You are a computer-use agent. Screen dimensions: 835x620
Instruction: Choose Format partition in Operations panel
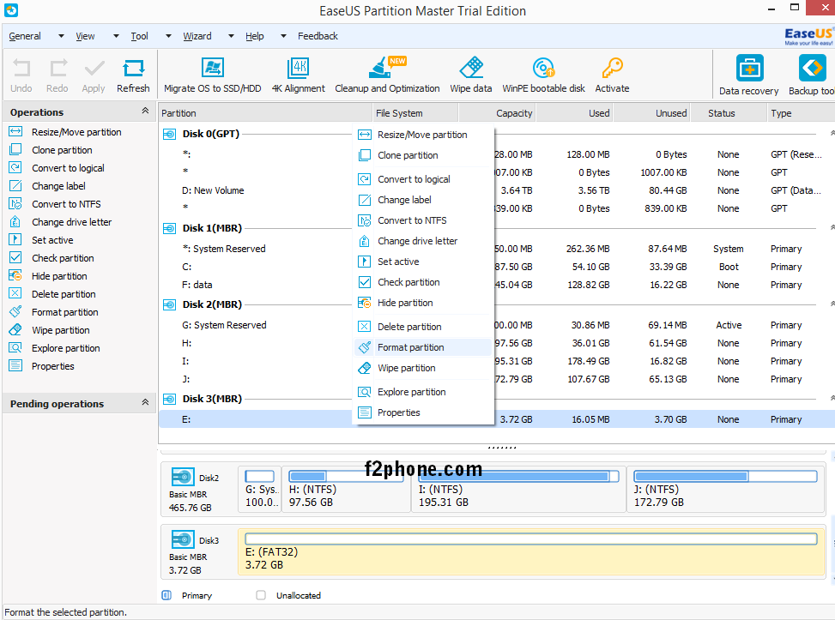(x=65, y=312)
